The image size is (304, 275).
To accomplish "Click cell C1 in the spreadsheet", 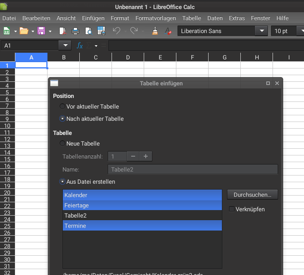I will point(95,65).
